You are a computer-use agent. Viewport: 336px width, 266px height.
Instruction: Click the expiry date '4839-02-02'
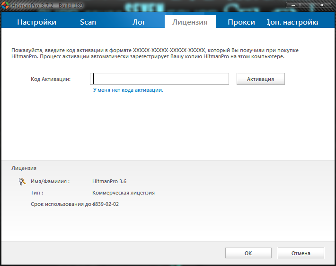tap(106, 204)
